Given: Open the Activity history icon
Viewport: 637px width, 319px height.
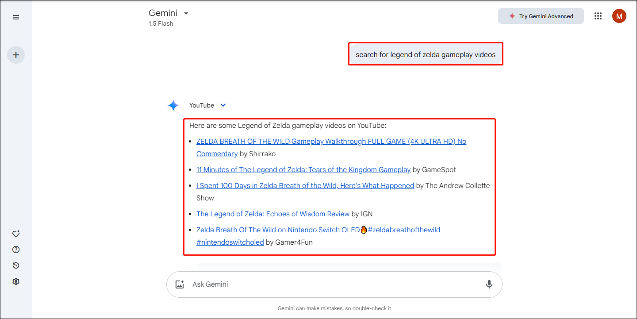Looking at the screenshot, I should pyautogui.click(x=16, y=265).
